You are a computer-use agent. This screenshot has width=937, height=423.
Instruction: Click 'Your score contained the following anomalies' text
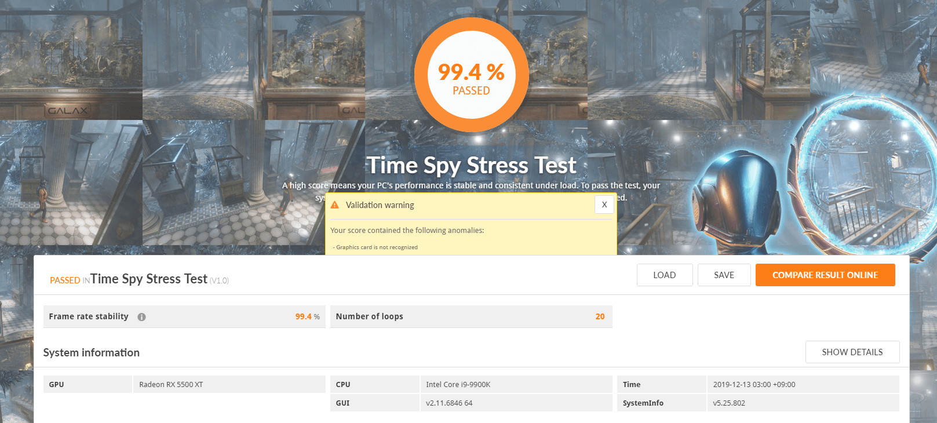coord(407,231)
